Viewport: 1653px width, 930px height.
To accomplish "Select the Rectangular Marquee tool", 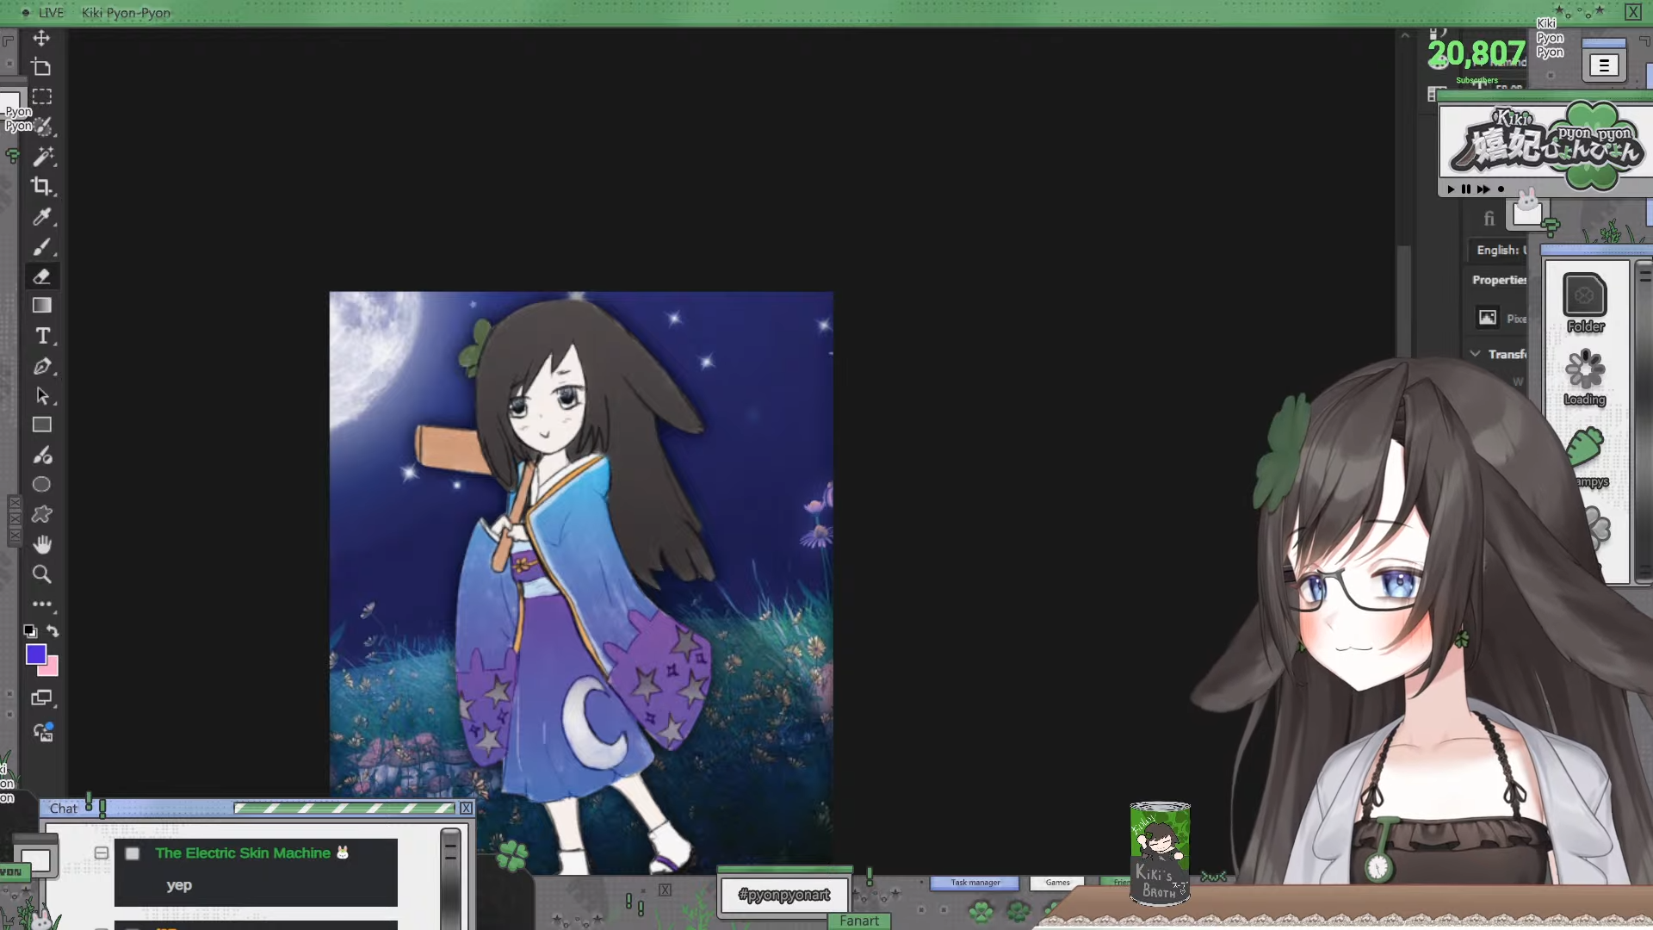I will pos(41,96).
